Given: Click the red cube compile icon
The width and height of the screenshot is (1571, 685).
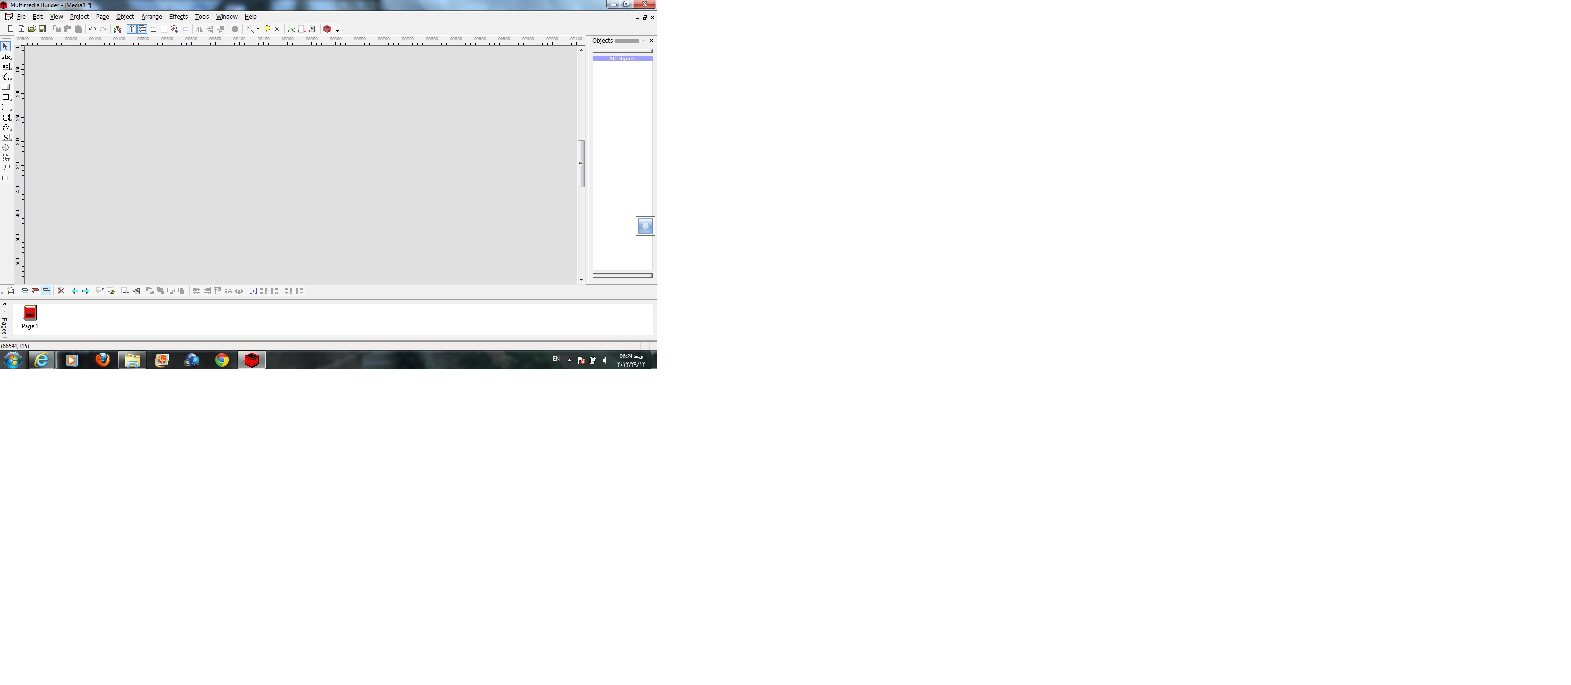Looking at the screenshot, I should [327, 29].
